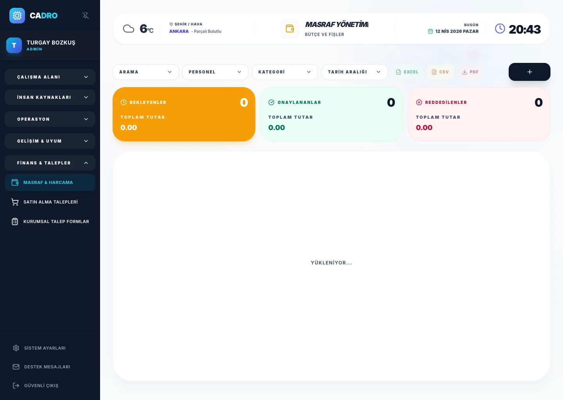Click the 12 NİS 2026 PAZAR date text
The height and width of the screenshot is (400, 563).
457,31
